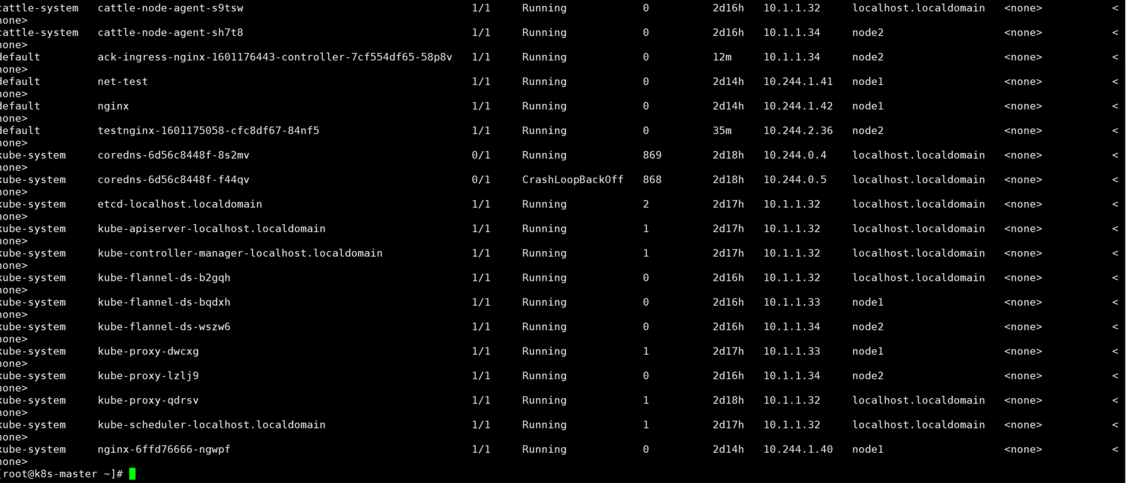The height and width of the screenshot is (483, 1126).
Task: Select the pod IP 10.244.0.5
Action: coord(795,180)
